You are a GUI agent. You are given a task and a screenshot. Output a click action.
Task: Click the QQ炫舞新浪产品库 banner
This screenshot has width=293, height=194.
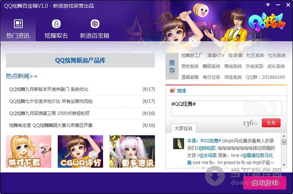tap(81, 60)
